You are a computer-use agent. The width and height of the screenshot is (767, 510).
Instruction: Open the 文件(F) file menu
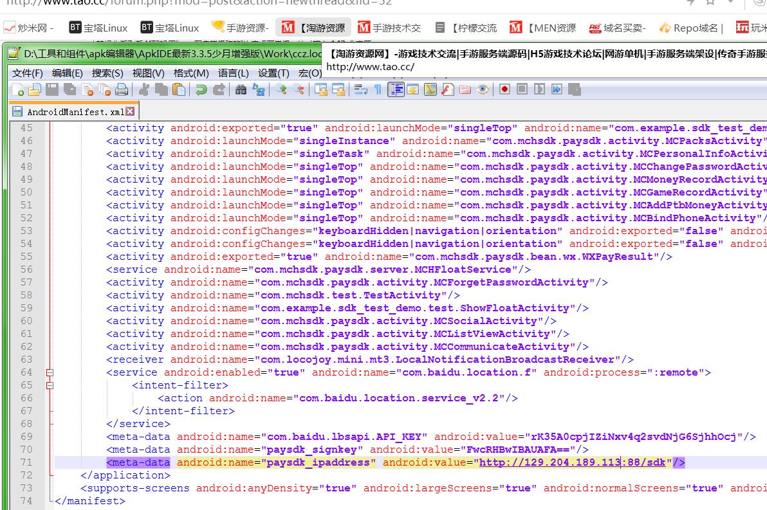27,73
